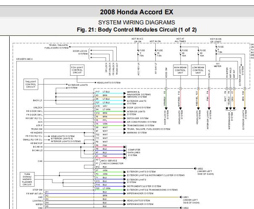Viewport: 254px width, 209px height.
Task: Click the 'FUSE 30 10A' label
Action: tap(202, 53)
